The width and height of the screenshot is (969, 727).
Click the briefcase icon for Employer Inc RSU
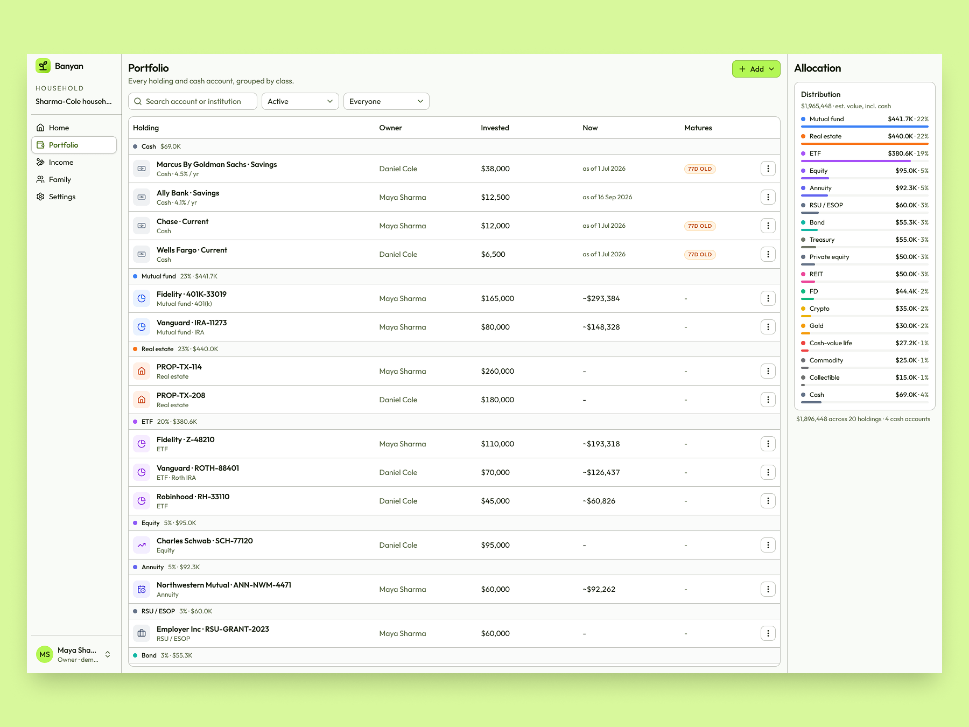[x=142, y=633]
